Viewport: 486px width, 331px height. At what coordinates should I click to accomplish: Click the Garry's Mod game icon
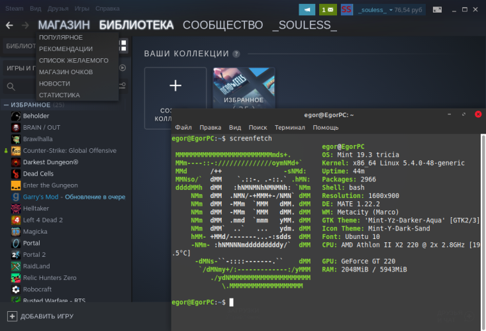click(16, 197)
